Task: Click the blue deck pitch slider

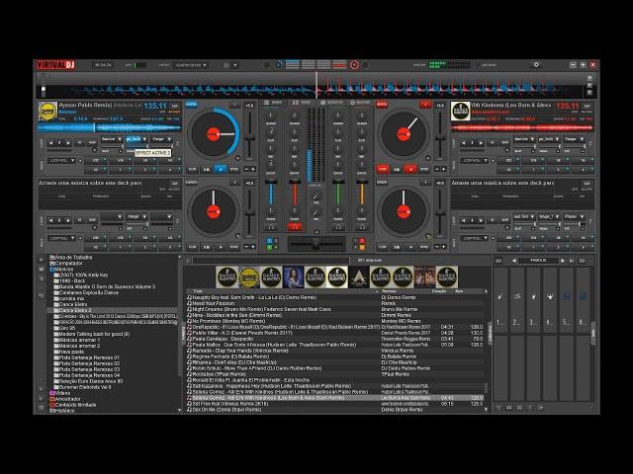Action: click(250, 137)
